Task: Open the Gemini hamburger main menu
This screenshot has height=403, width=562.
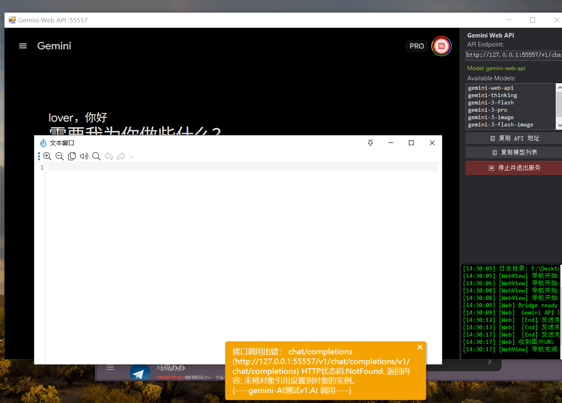Action: 23,46
